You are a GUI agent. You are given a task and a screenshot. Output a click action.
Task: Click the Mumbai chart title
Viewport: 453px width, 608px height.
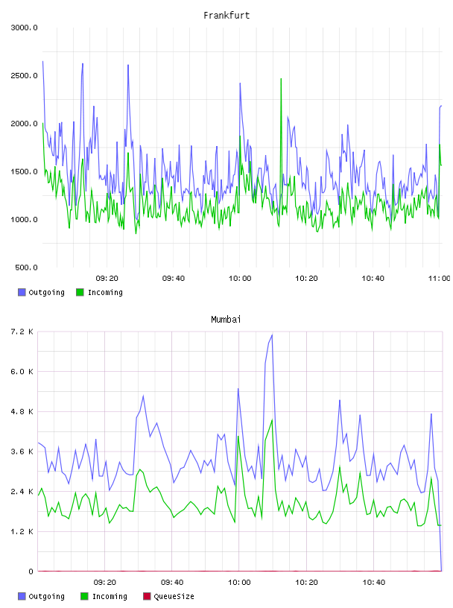(x=226, y=320)
